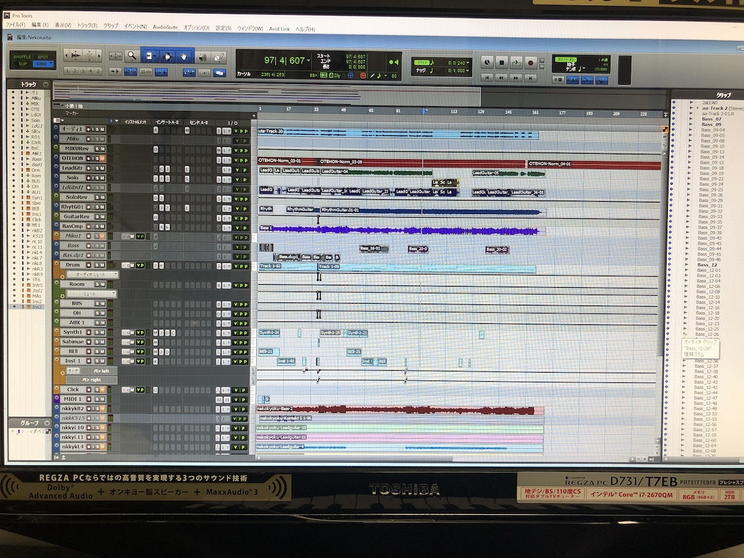Enable SPOT edit mode
Image resolution: width=744 pixels, height=558 pixels.
[x=44, y=57]
